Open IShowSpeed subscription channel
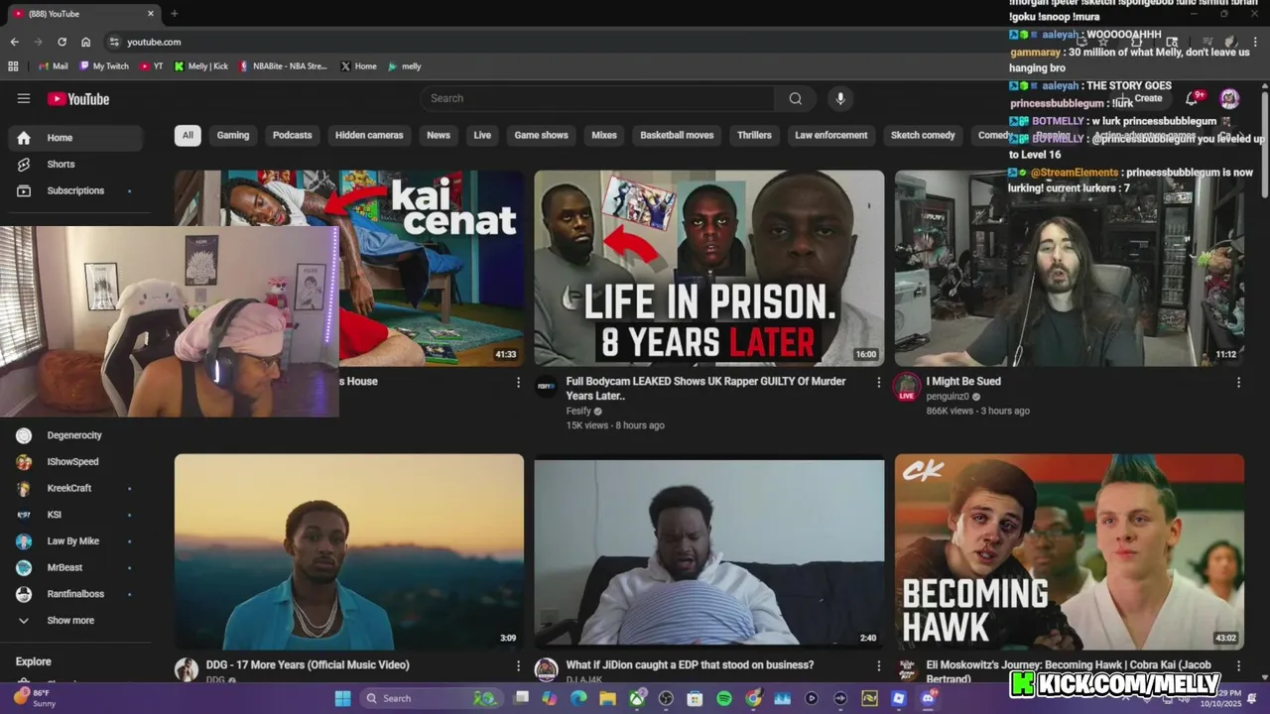 (x=75, y=461)
